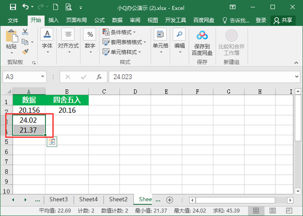Click 比较和合并工作簿 button
The width and height of the screenshot is (303, 216).
tap(231, 43)
